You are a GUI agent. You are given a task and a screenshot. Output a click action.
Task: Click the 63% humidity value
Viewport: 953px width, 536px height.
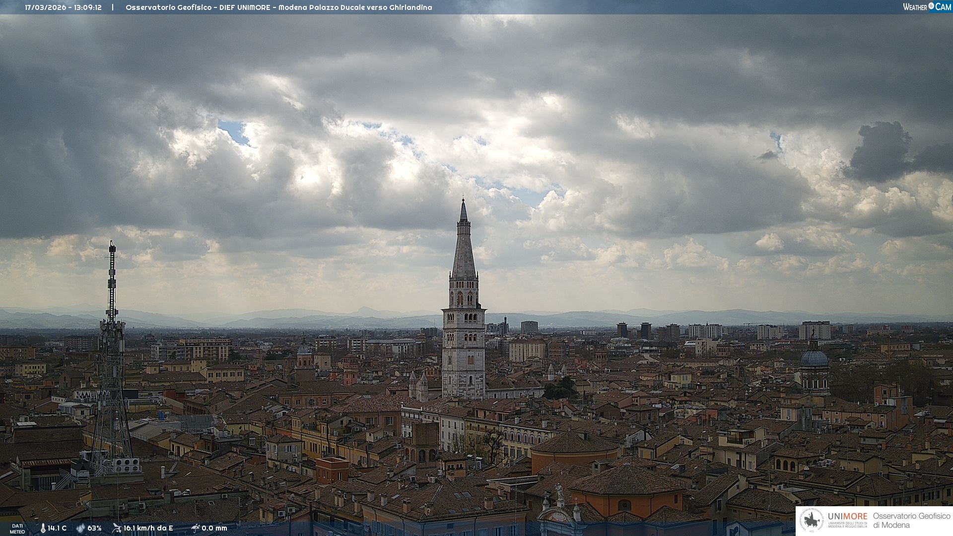coord(94,528)
